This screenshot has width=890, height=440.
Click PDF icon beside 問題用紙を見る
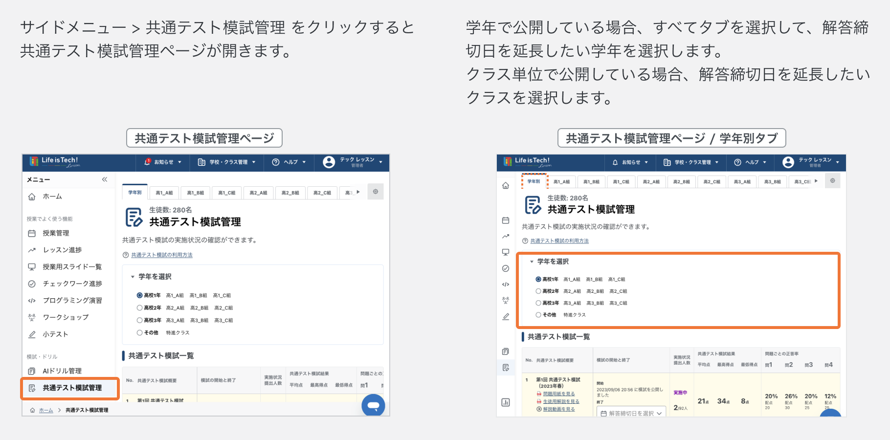[x=539, y=394]
